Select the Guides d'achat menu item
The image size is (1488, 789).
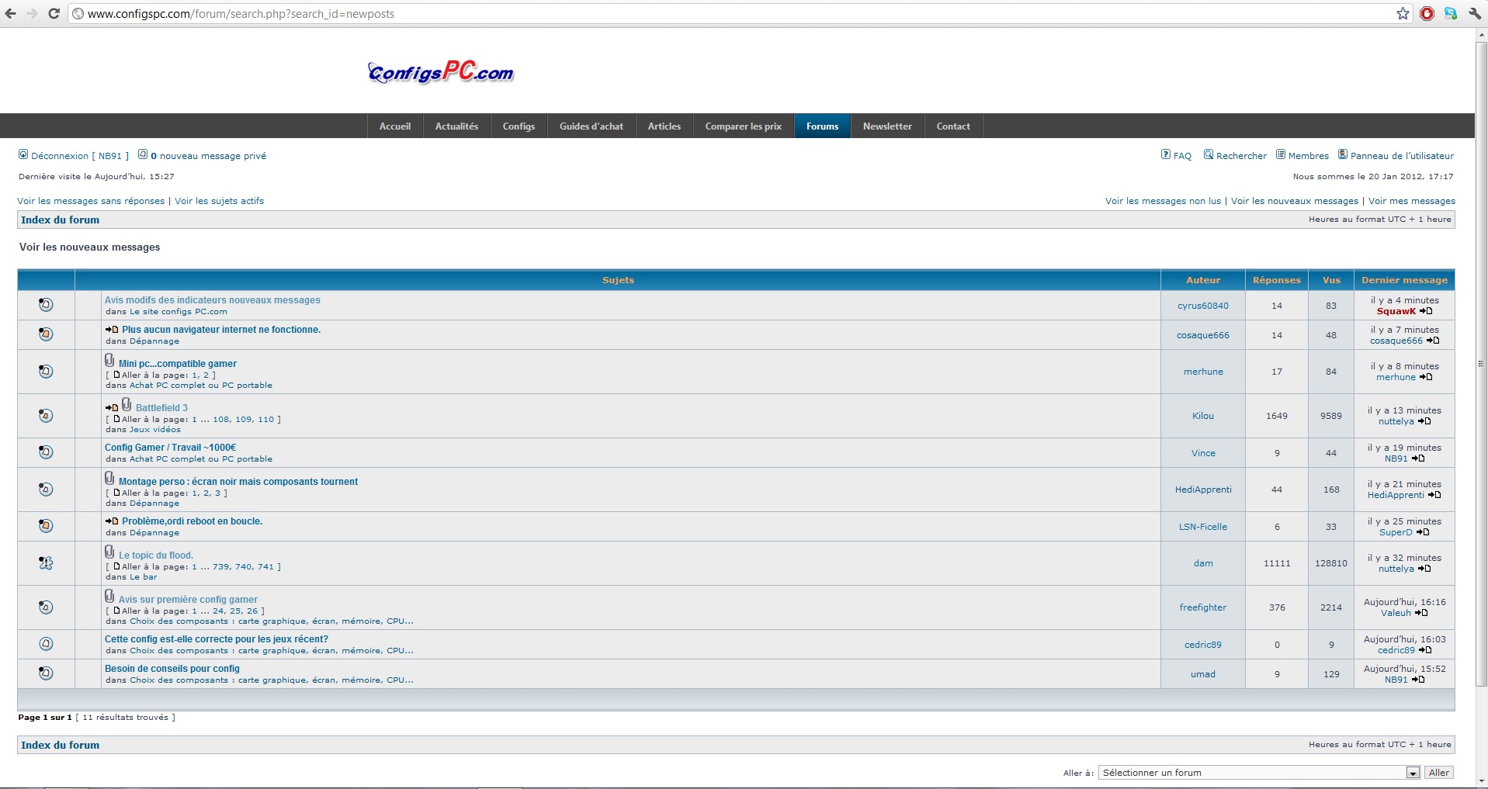[x=591, y=126]
